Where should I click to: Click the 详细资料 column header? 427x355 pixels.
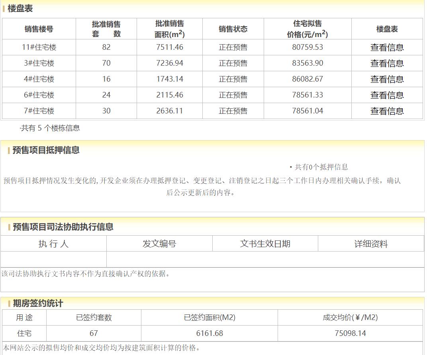(371, 244)
